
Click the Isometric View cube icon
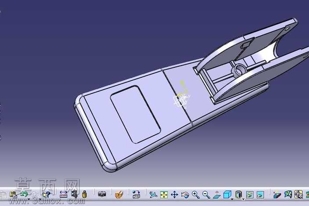pos(227,195)
